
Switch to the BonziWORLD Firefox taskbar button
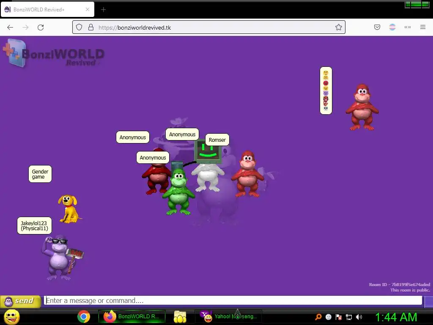click(132, 317)
